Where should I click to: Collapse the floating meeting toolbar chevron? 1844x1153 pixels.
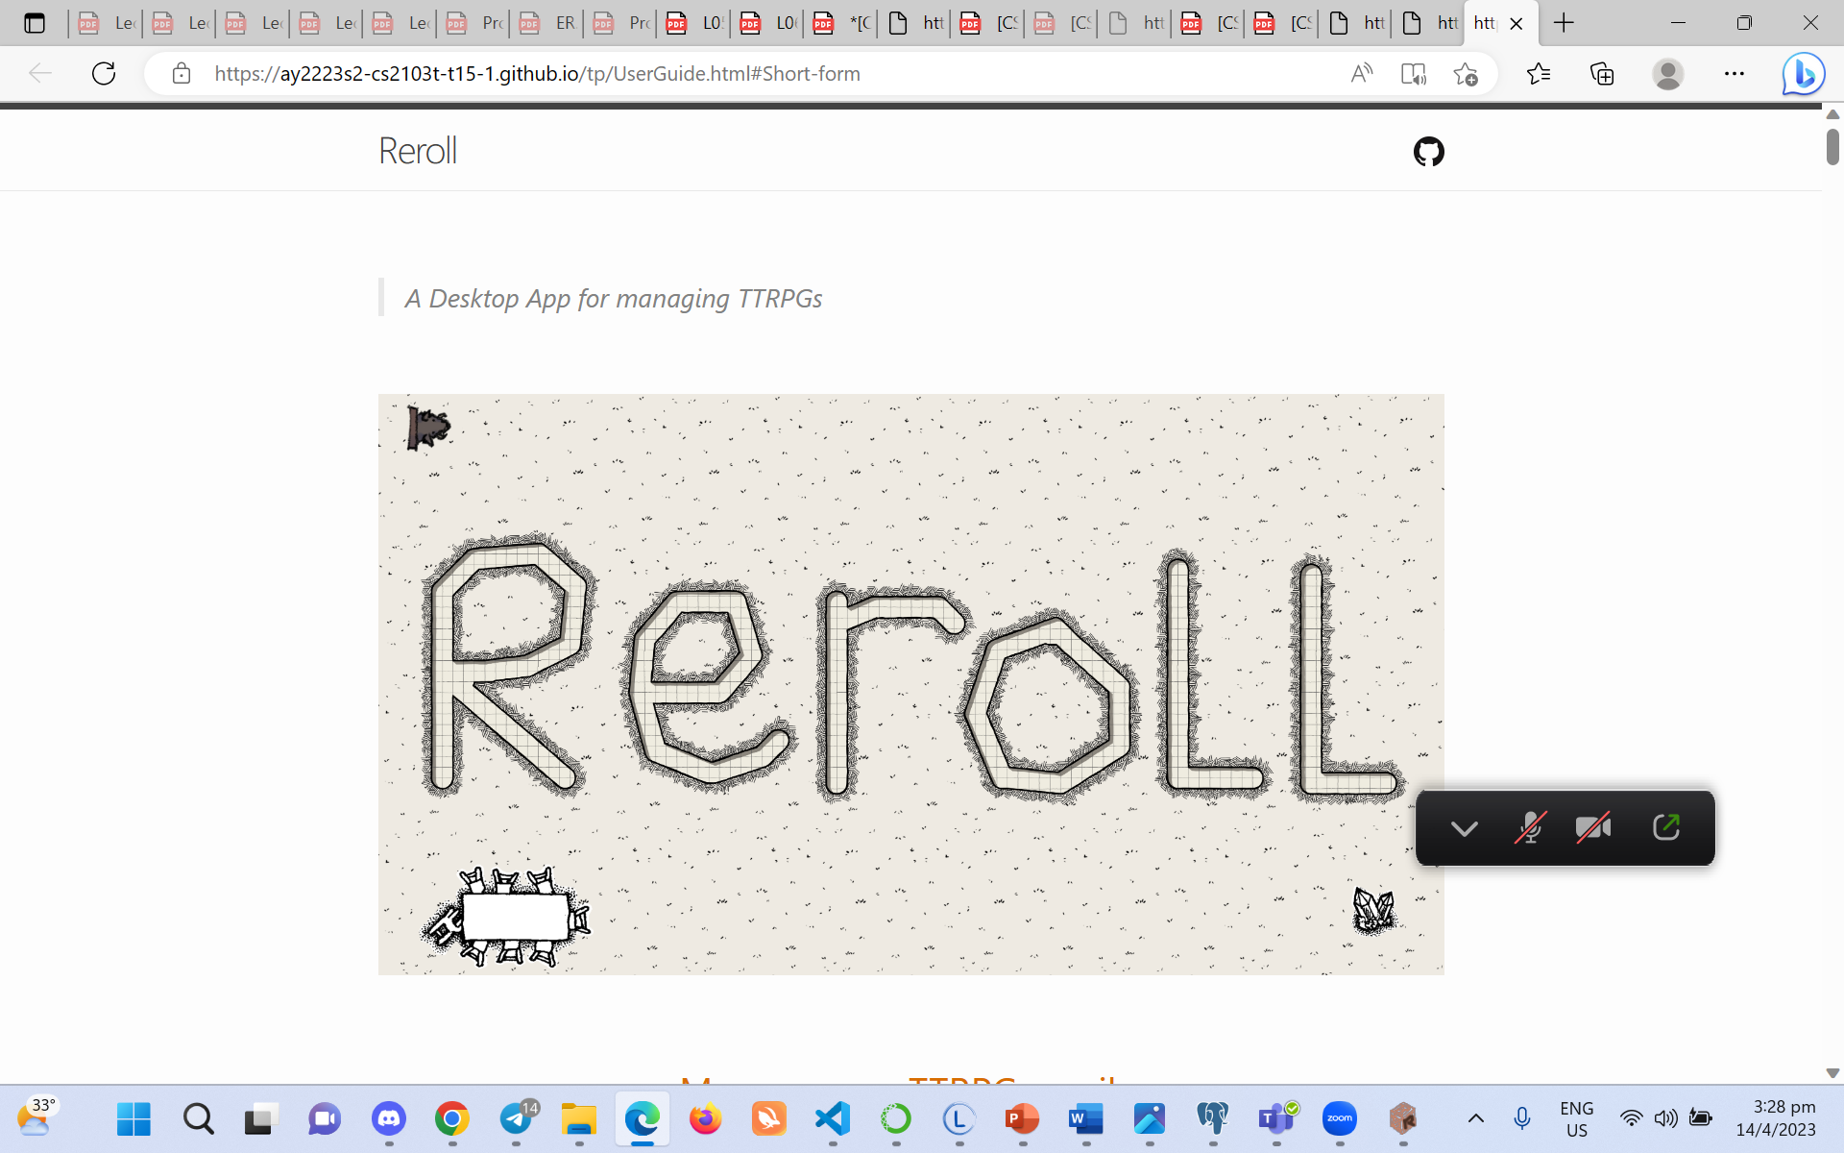click(x=1464, y=828)
